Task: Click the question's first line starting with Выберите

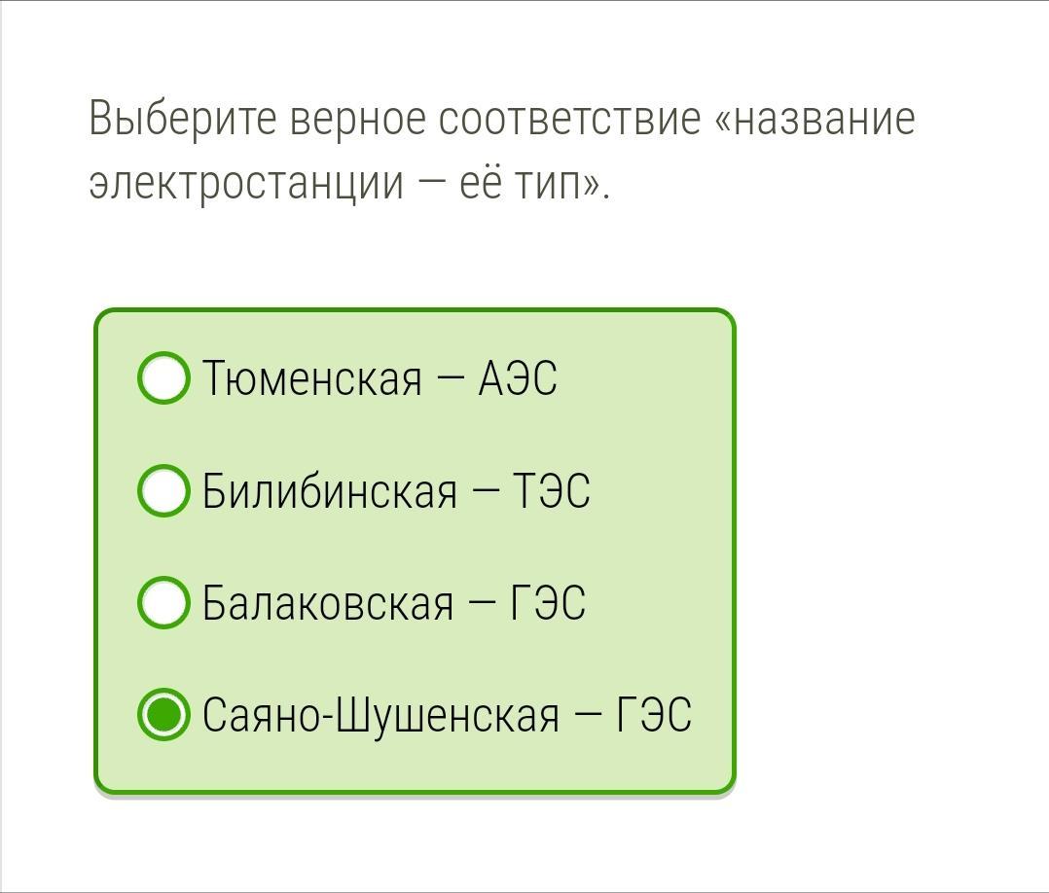Action: click(x=501, y=120)
